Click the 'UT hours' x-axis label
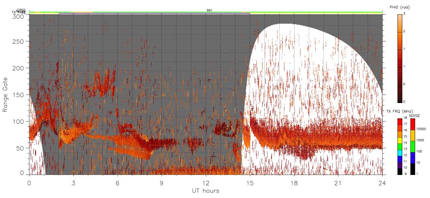The width and height of the screenshot is (430, 198). 206,191
